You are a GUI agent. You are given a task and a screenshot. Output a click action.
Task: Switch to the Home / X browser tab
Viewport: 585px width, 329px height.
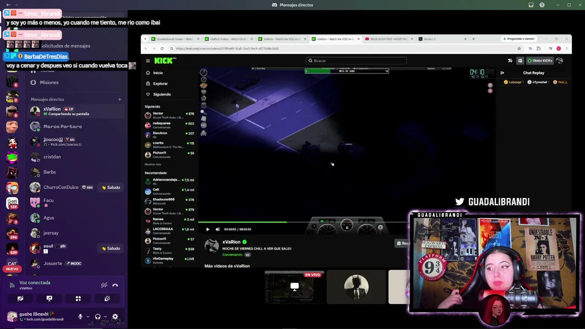click(441, 39)
